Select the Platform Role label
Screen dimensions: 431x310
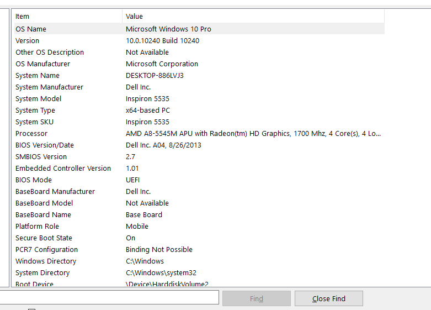coord(37,226)
